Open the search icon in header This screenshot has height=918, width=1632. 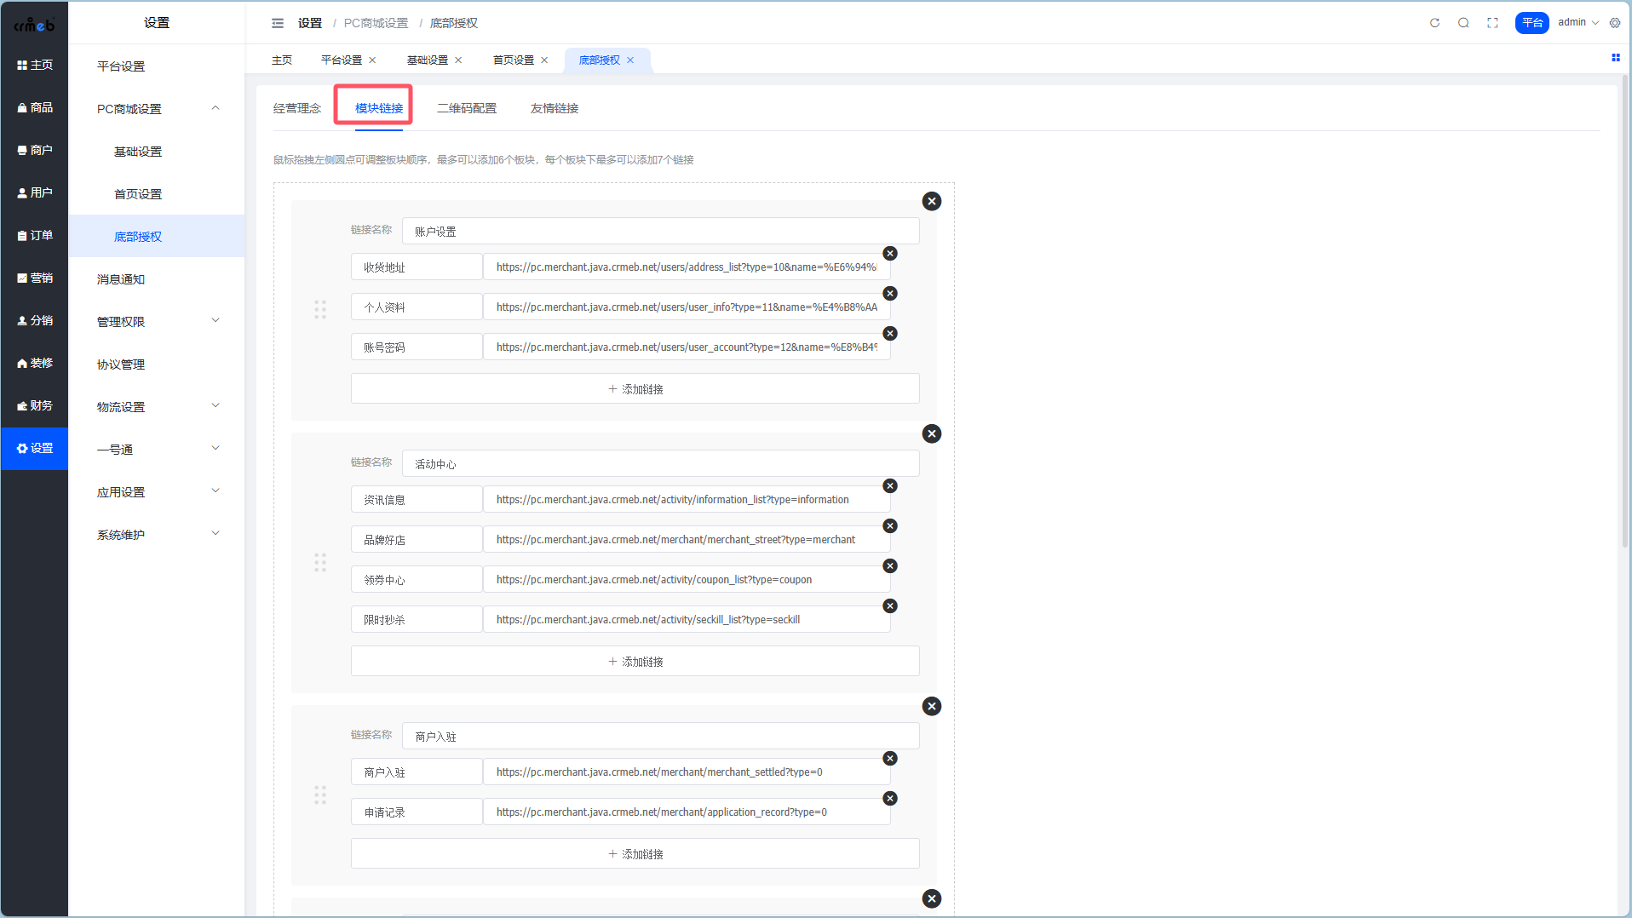tap(1463, 23)
